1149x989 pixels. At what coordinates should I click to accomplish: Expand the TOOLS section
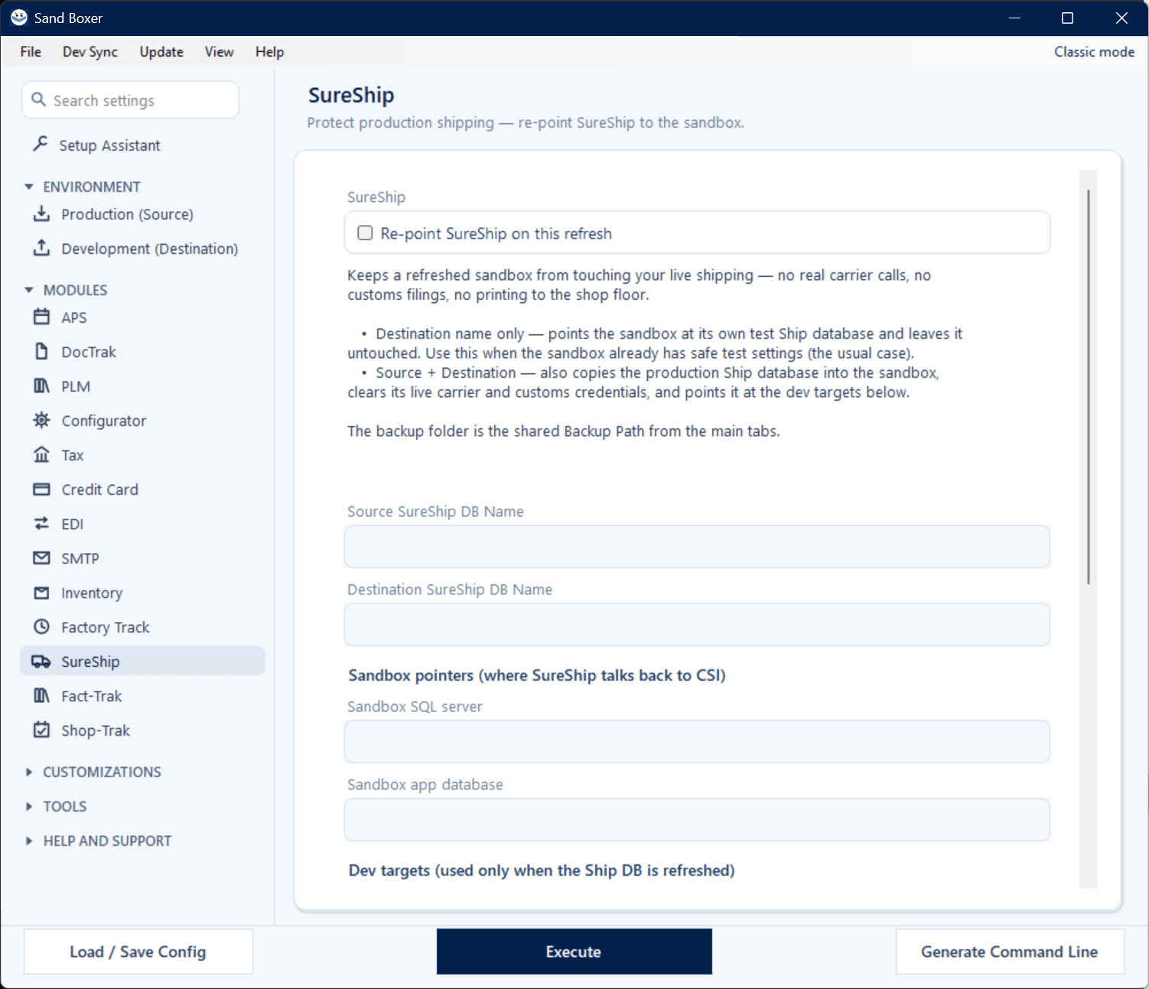click(29, 806)
